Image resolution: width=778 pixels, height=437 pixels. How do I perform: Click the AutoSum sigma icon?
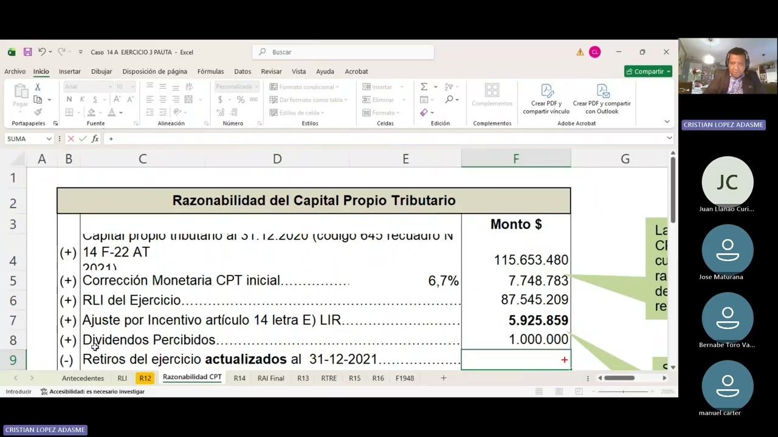point(424,87)
